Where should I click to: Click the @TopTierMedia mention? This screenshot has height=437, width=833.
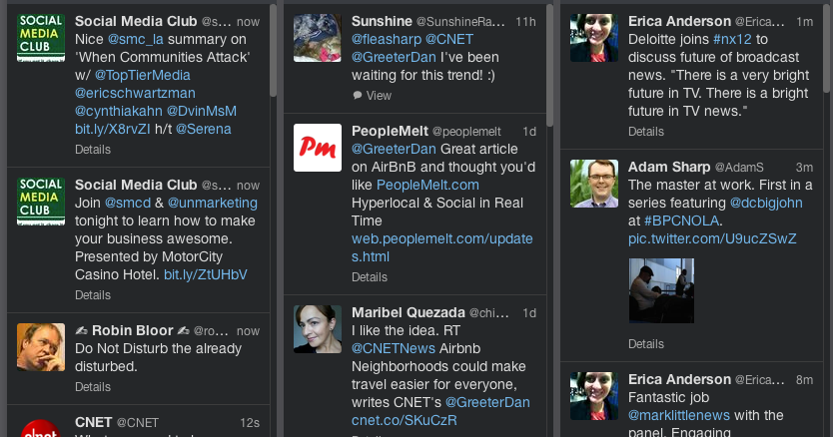pyautogui.click(x=143, y=75)
